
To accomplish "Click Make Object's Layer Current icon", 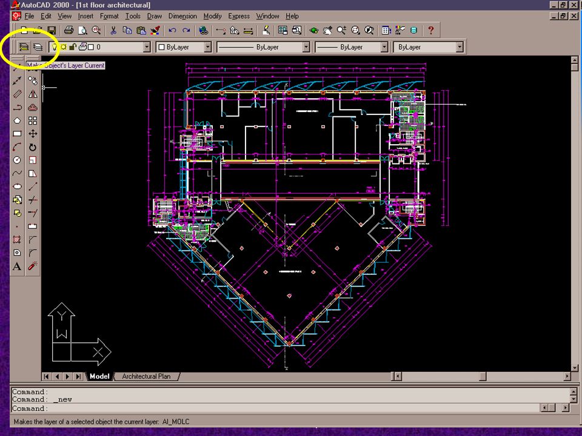I will [x=24, y=47].
